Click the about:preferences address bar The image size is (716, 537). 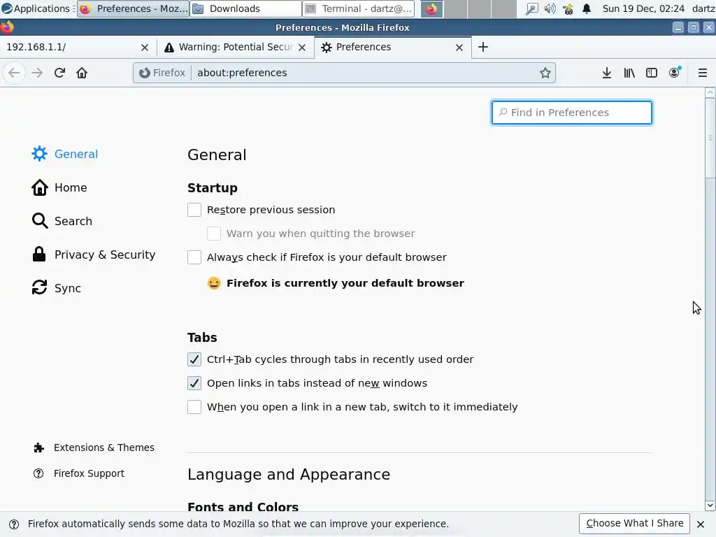click(x=365, y=73)
